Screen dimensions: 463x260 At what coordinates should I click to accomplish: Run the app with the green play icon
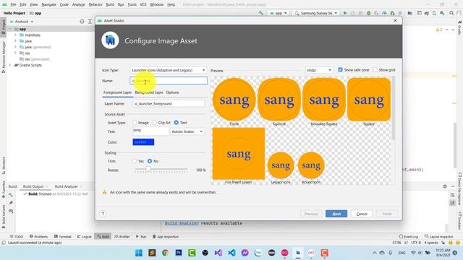click(345, 13)
